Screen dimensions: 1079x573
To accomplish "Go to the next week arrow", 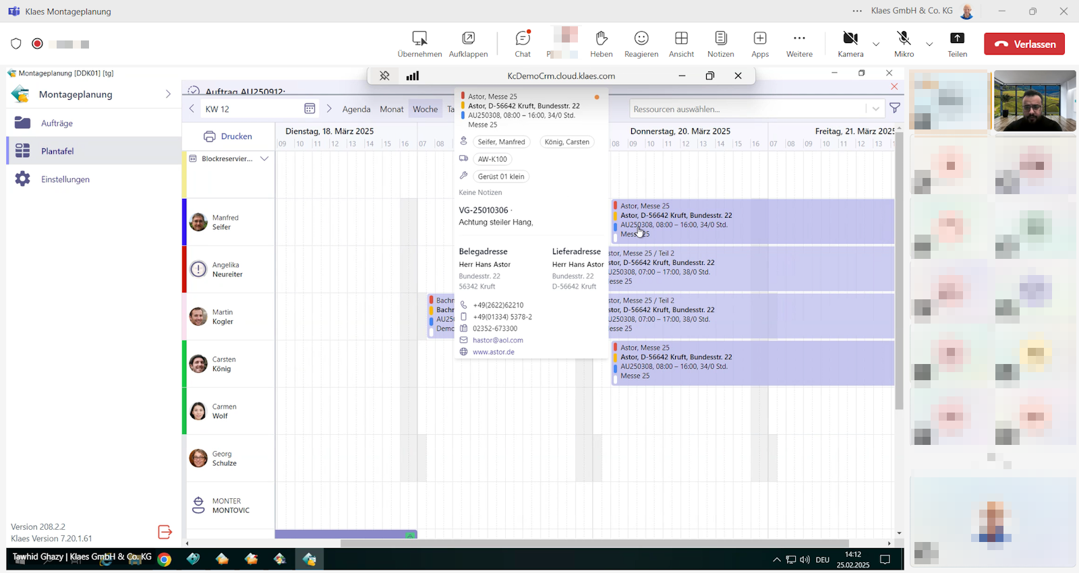I will point(329,109).
